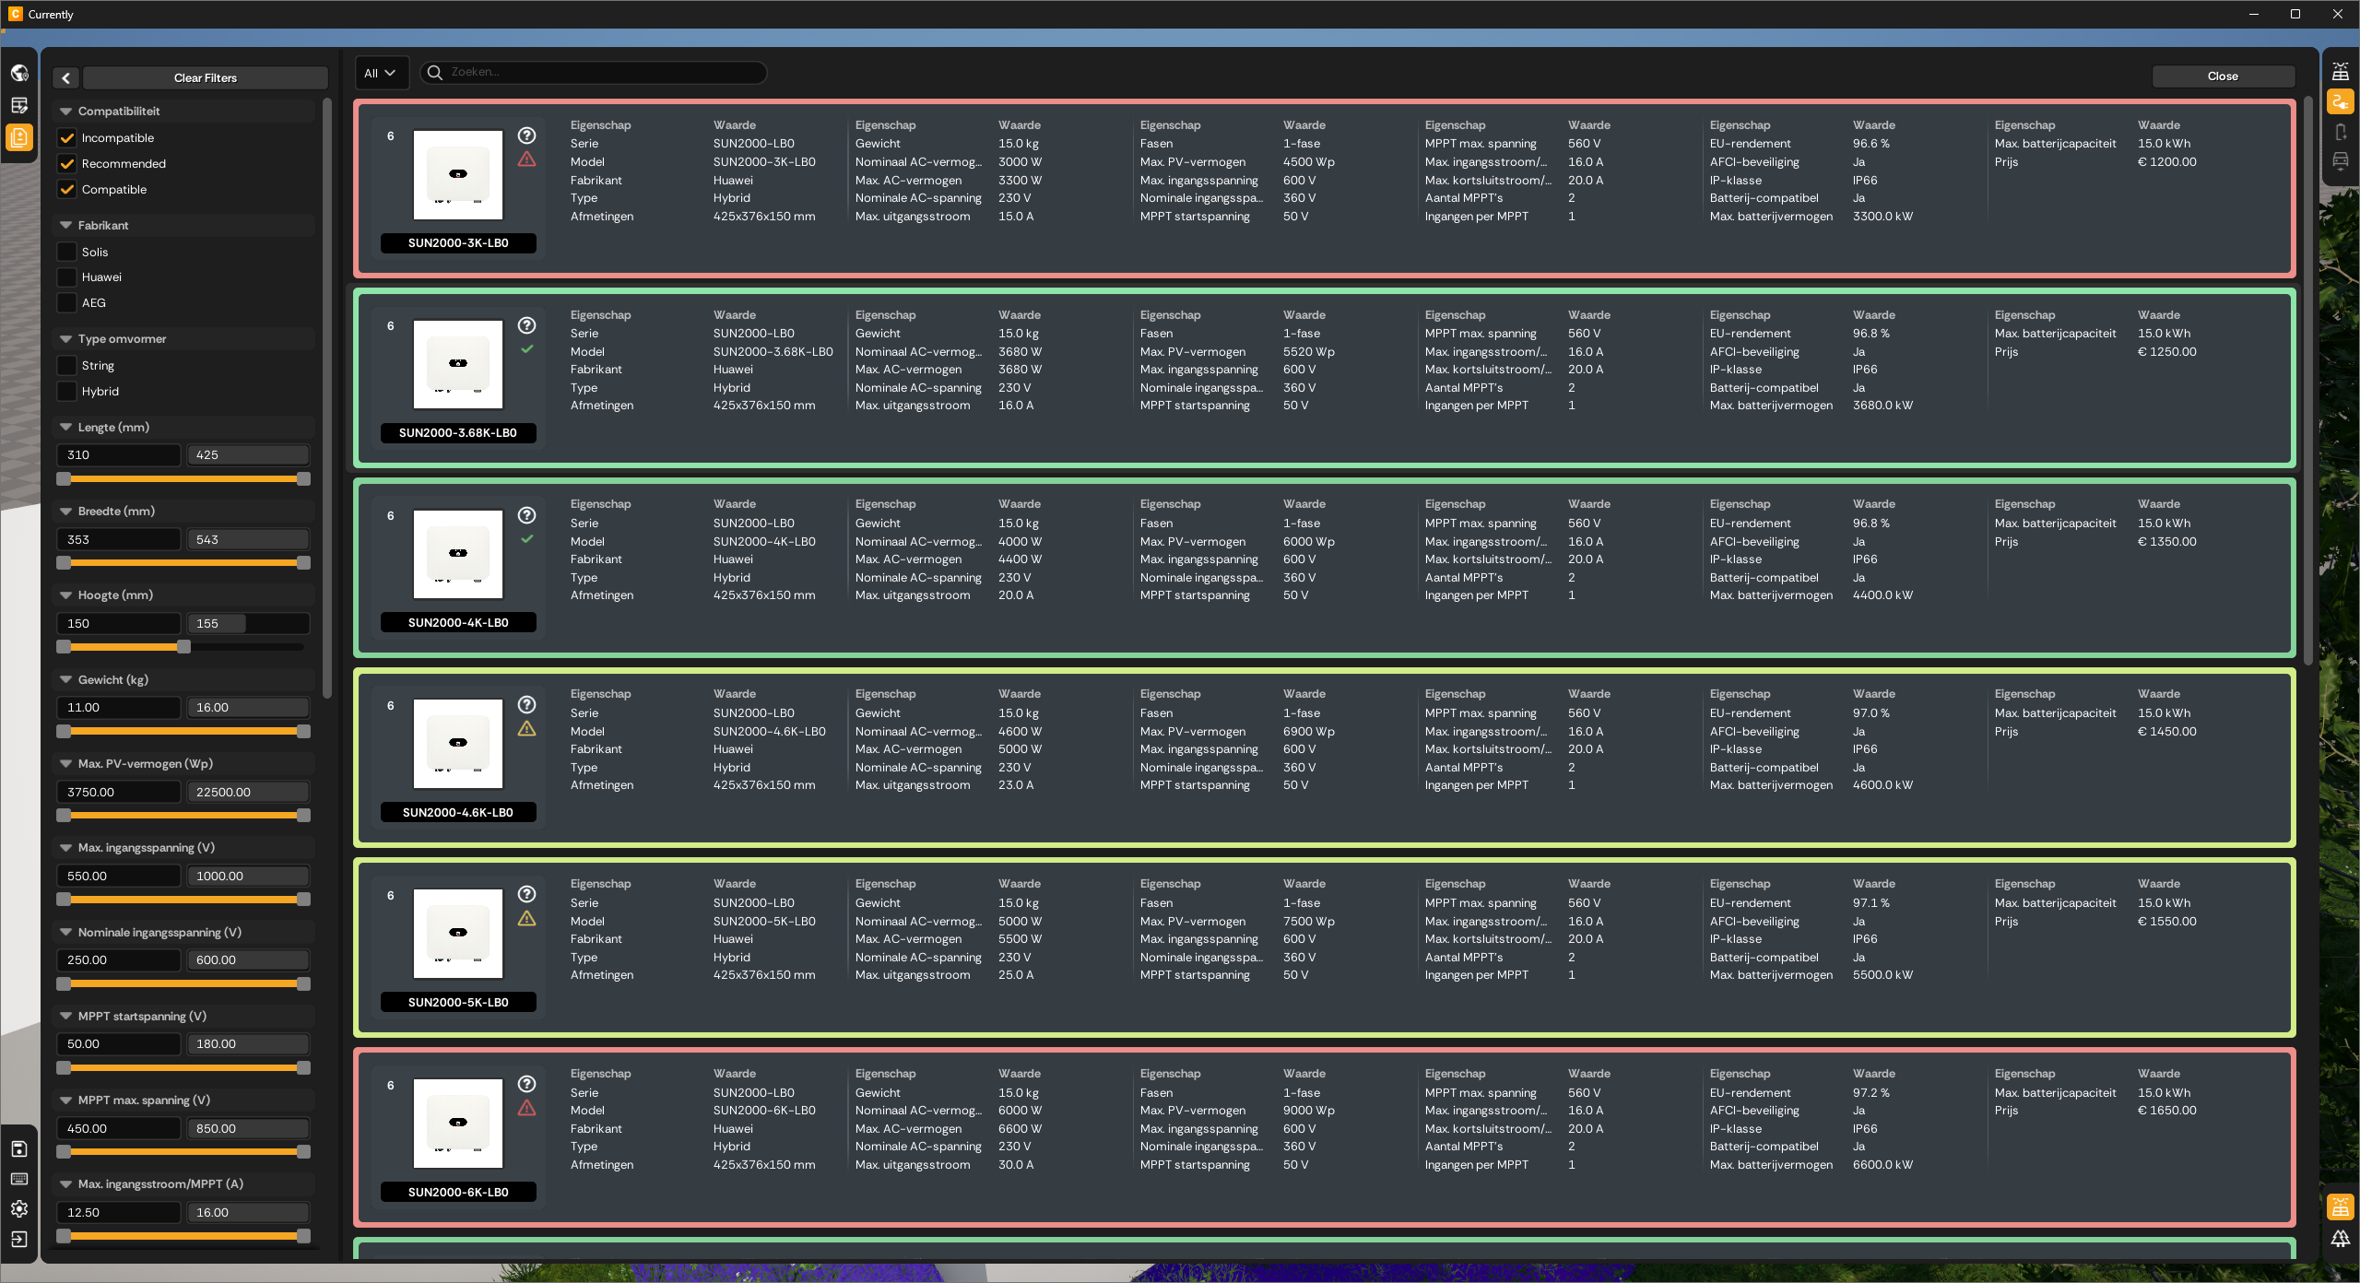This screenshot has width=2360, height=1283.
Task: Open the All category dropdown
Action: pos(381,73)
